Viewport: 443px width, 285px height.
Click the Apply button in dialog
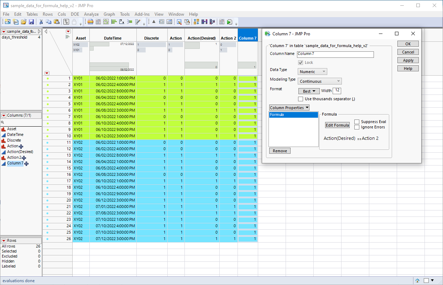coord(408,60)
